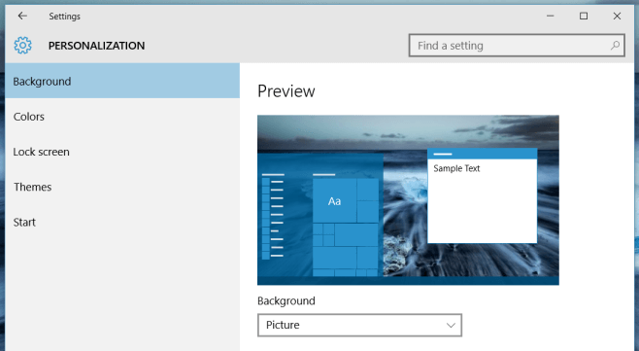Go to Lock screen settings
Screen dimensions: 639x351
pos(122,152)
